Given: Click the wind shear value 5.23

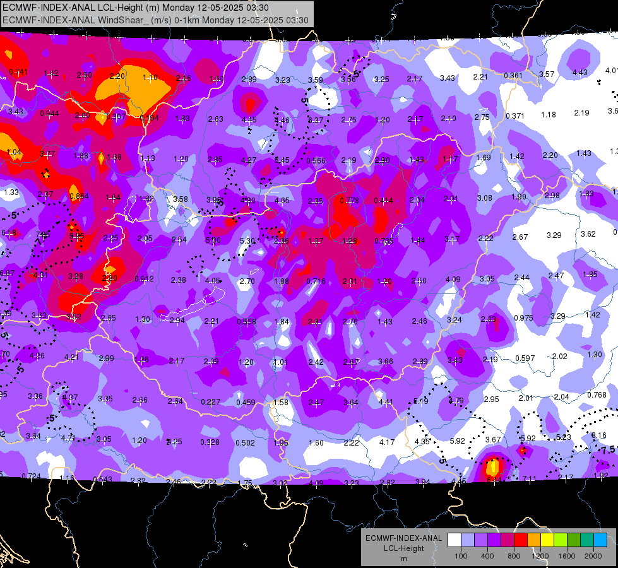Looking at the screenshot, I should (564, 437).
